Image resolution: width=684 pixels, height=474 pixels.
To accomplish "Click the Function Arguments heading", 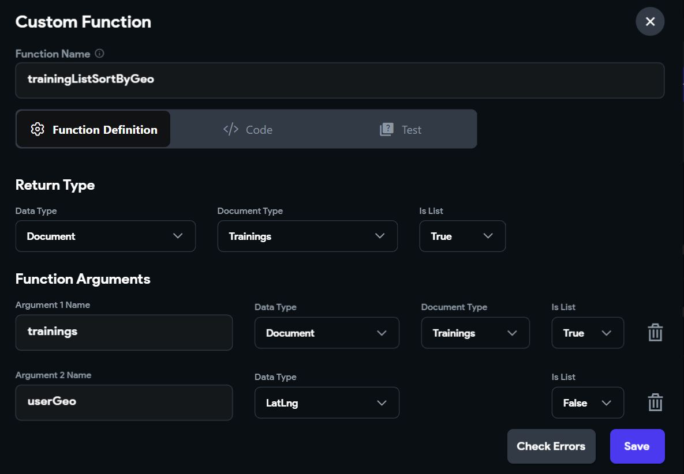I will click(83, 279).
